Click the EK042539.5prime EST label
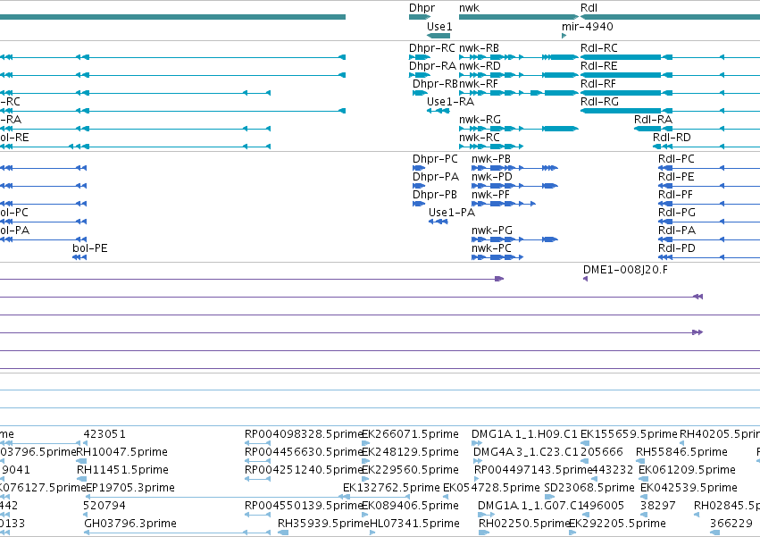Viewport: 760px width, 537px height. (x=689, y=488)
